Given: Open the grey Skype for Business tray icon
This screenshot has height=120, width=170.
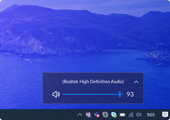Looking at the screenshot, I should 105,115.
